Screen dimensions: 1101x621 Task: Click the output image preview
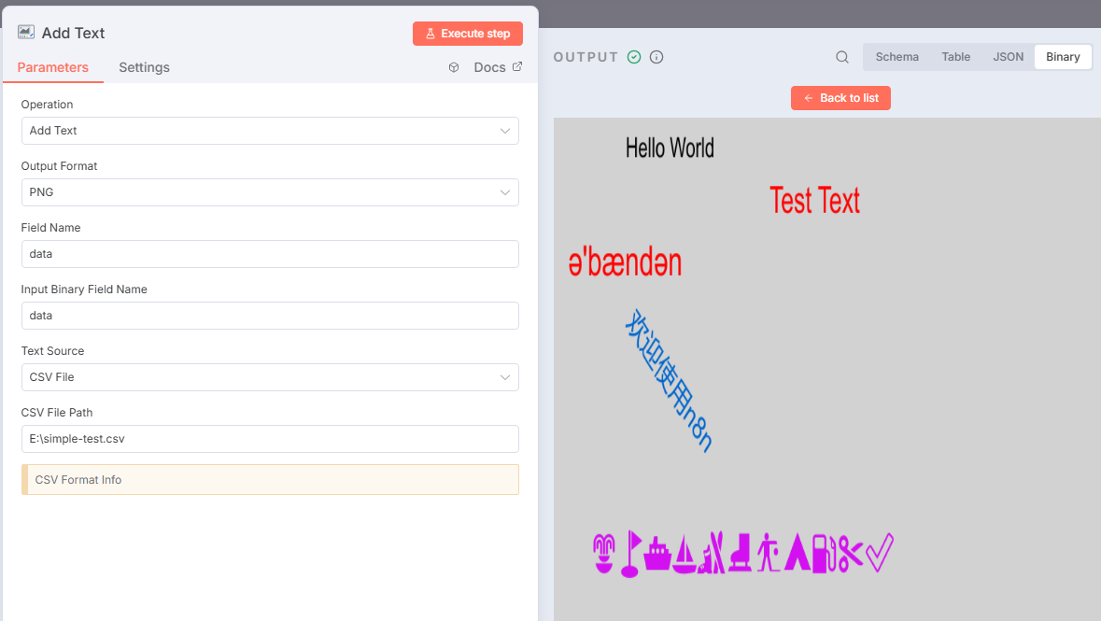(x=827, y=369)
